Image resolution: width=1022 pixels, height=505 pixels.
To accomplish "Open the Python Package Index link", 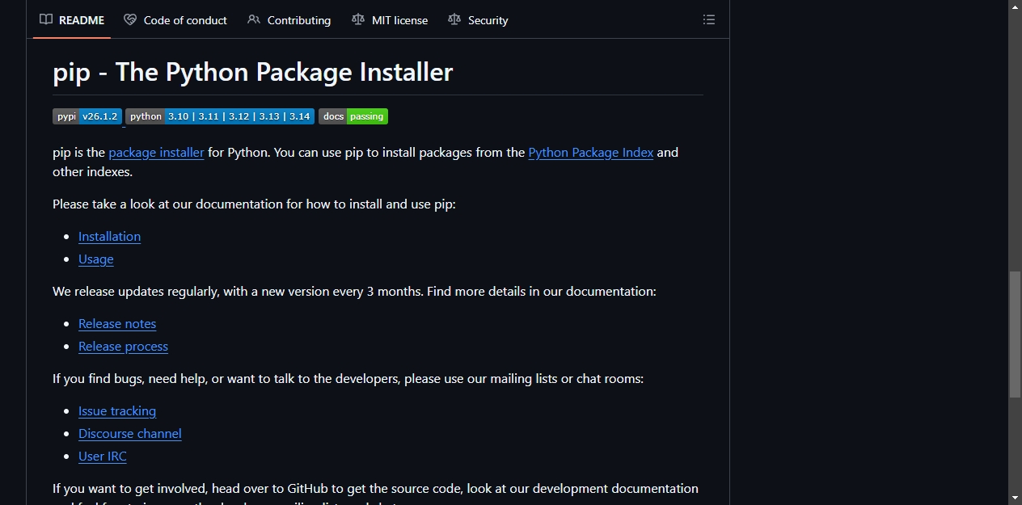I will [590, 152].
